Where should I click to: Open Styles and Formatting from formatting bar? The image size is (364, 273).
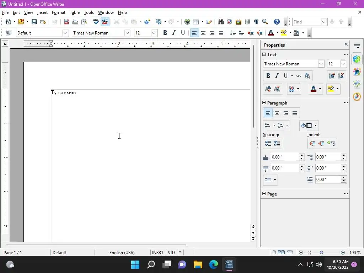pyautogui.click(x=9, y=33)
